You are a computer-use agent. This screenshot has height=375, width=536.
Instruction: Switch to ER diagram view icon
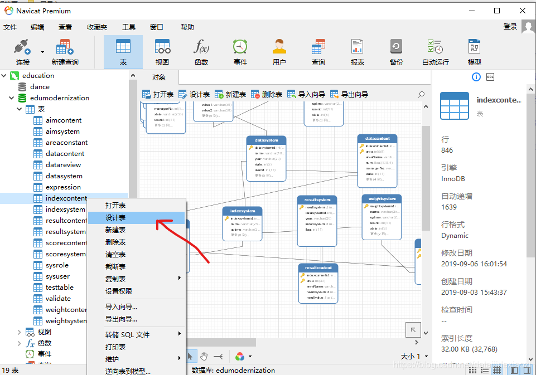tap(497, 370)
